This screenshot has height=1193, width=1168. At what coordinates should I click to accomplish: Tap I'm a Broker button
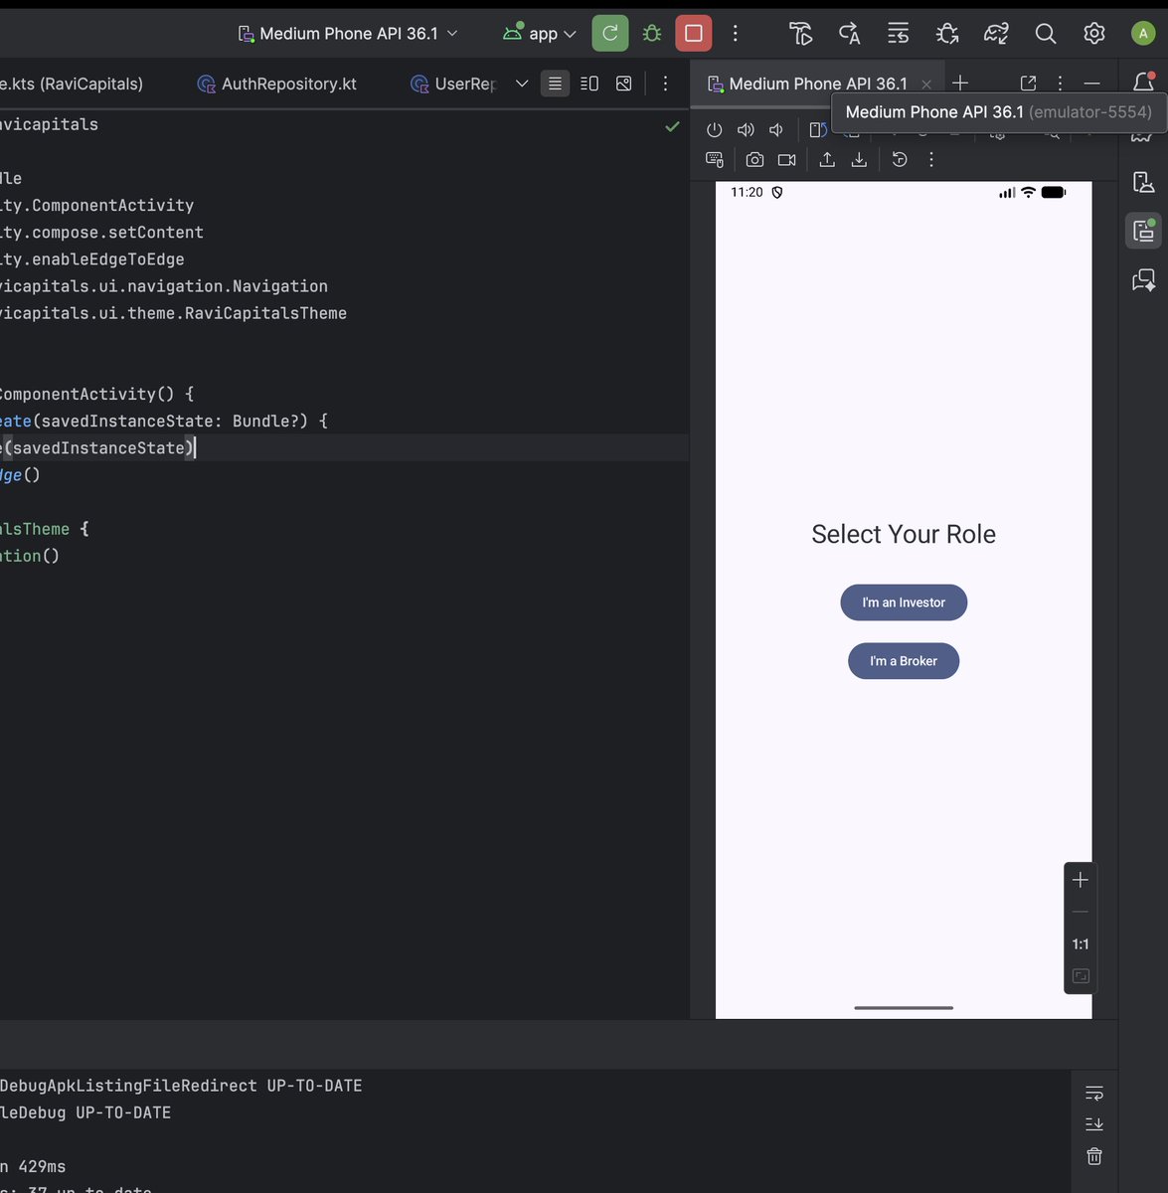coord(904,661)
